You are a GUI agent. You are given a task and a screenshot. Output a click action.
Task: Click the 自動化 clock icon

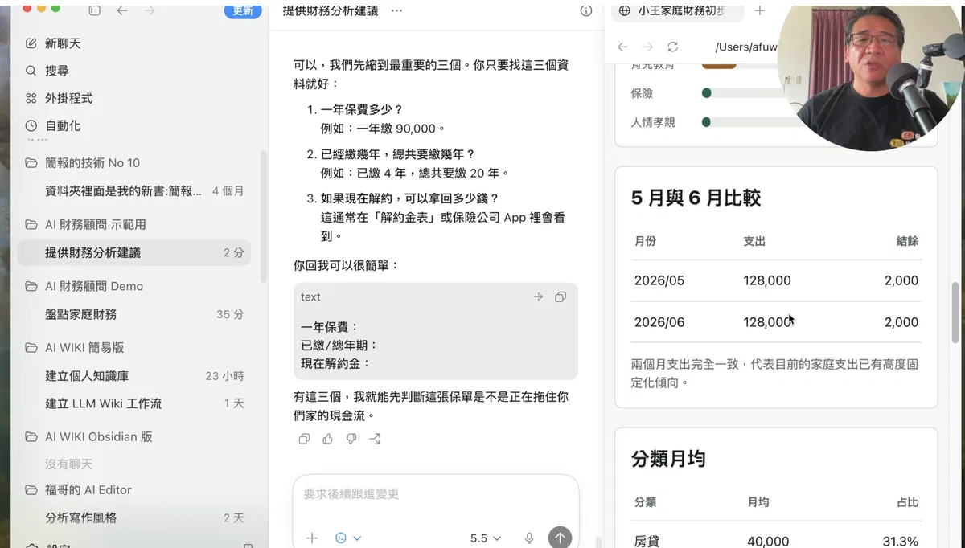click(x=31, y=125)
